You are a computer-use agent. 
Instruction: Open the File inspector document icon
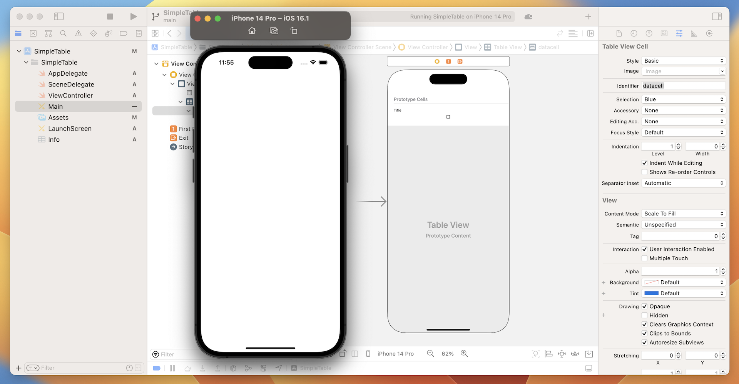tap(619, 33)
